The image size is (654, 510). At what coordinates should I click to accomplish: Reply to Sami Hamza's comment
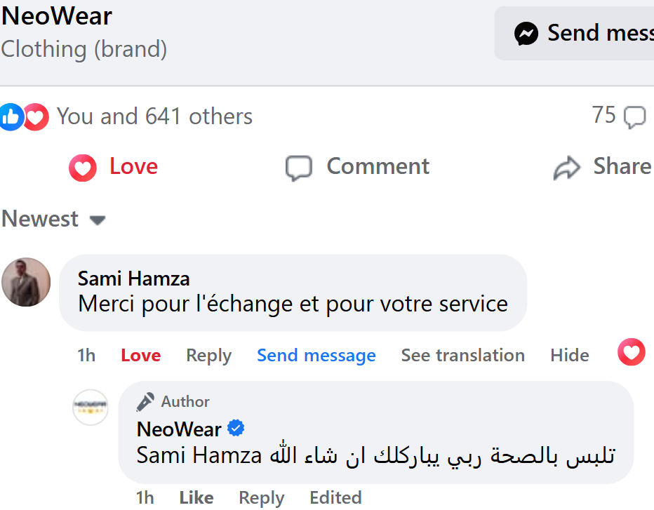pyautogui.click(x=208, y=356)
